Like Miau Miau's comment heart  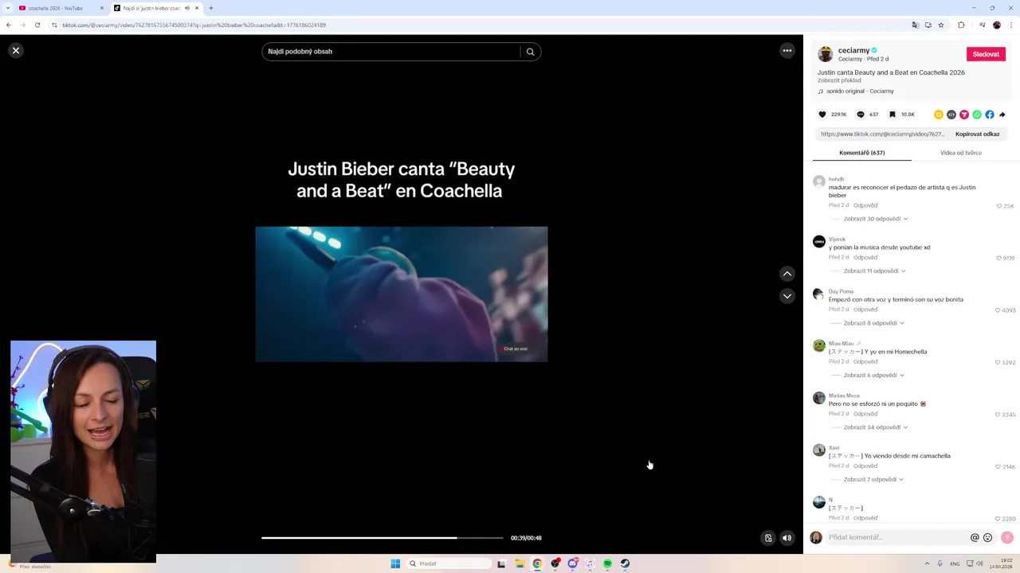click(x=998, y=362)
